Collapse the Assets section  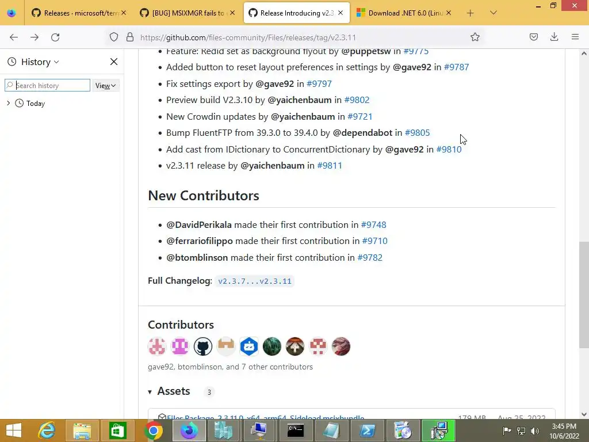click(169, 391)
